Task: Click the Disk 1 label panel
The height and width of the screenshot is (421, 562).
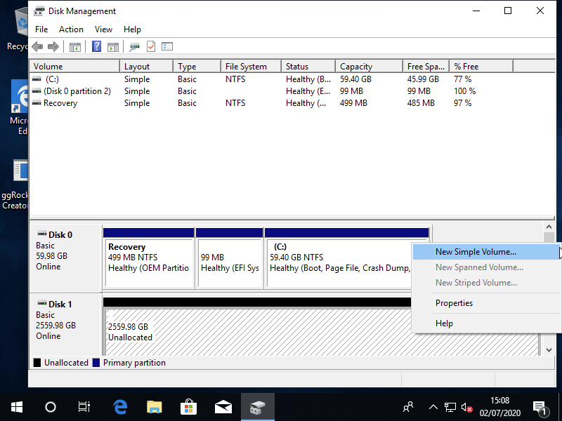Action: click(x=65, y=325)
